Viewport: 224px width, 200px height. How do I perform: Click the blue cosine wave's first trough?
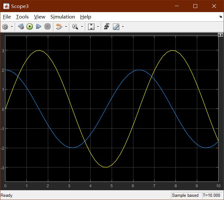[73, 148]
